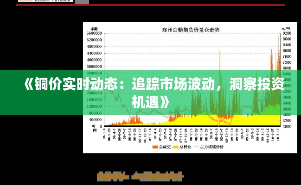Click the orange 总成交 legend swatch

tap(155, 147)
